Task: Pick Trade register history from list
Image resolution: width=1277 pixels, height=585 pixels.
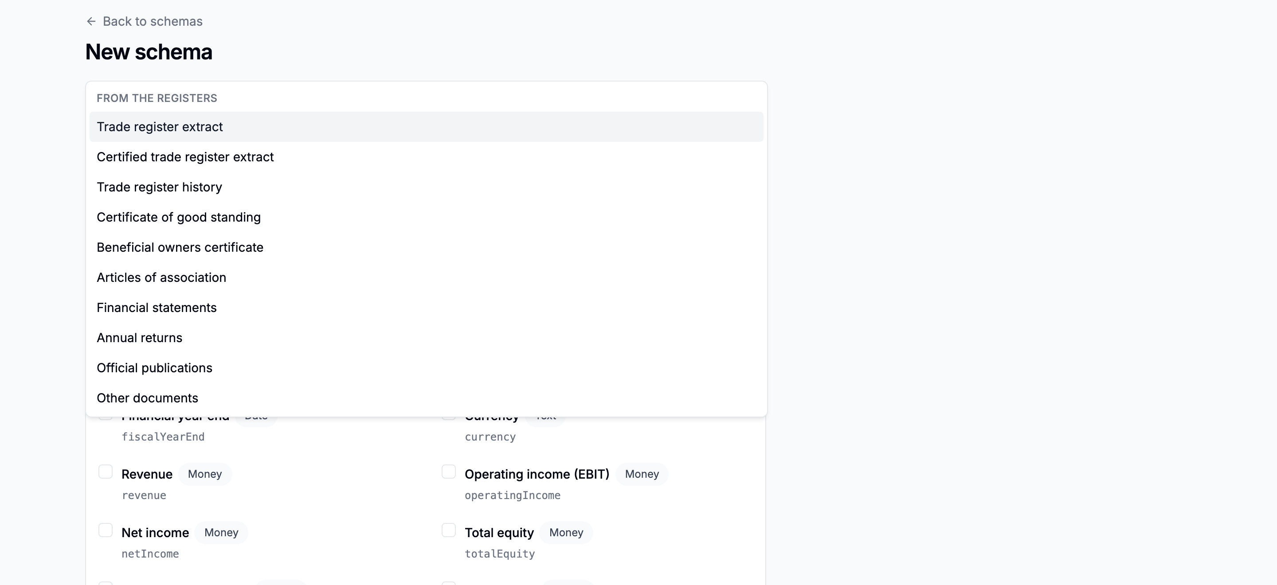Action: coord(426,187)
